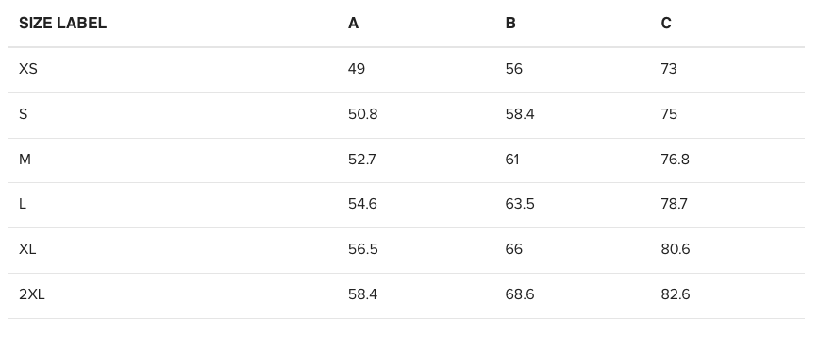
Task: Click the XS size row label
Action: click(28, 69)
